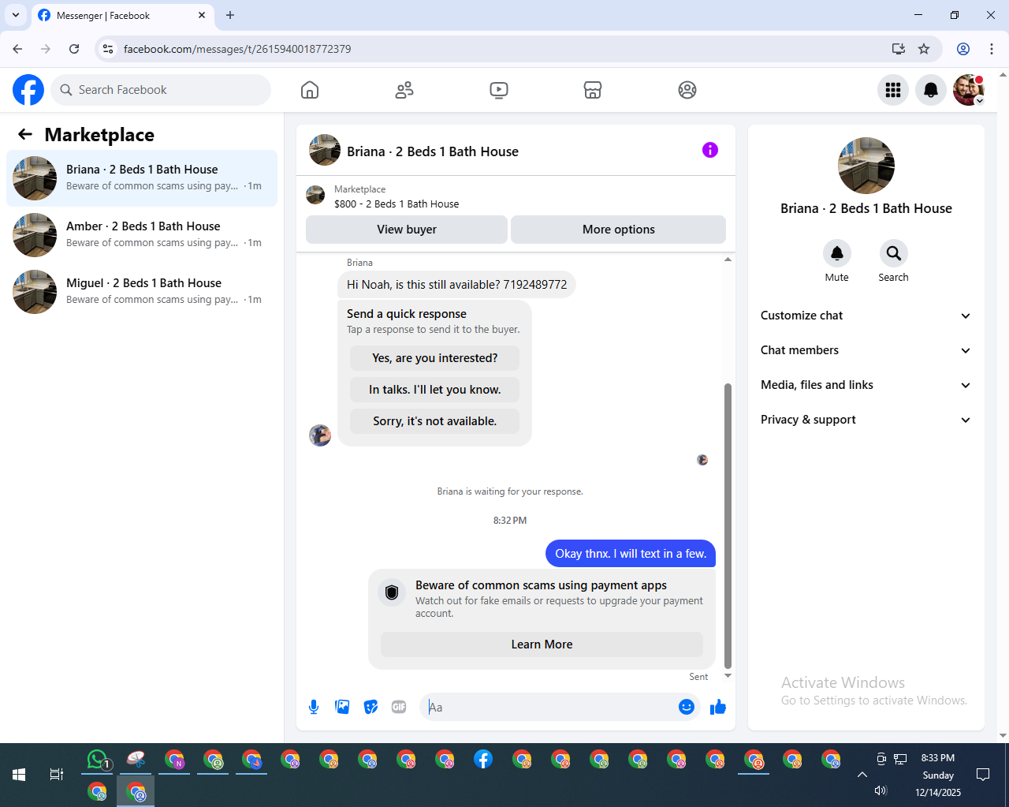Open the Groups icon in top navigation
This screenshot has height=807, width=1009.
(x=687, y=90)
